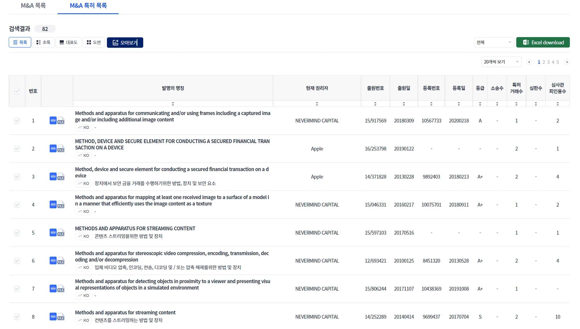Open the FILE icon in row 2
The image size is (580, 329).
coord(61,149)
